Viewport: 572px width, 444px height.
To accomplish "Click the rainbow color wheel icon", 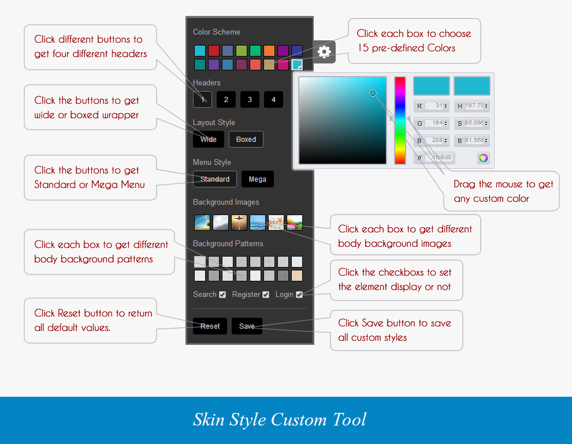I will 483,158.
